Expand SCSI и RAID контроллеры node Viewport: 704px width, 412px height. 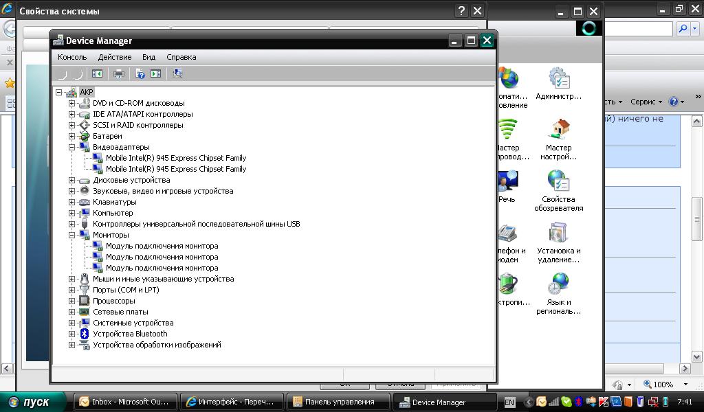[x=71, y=125]
